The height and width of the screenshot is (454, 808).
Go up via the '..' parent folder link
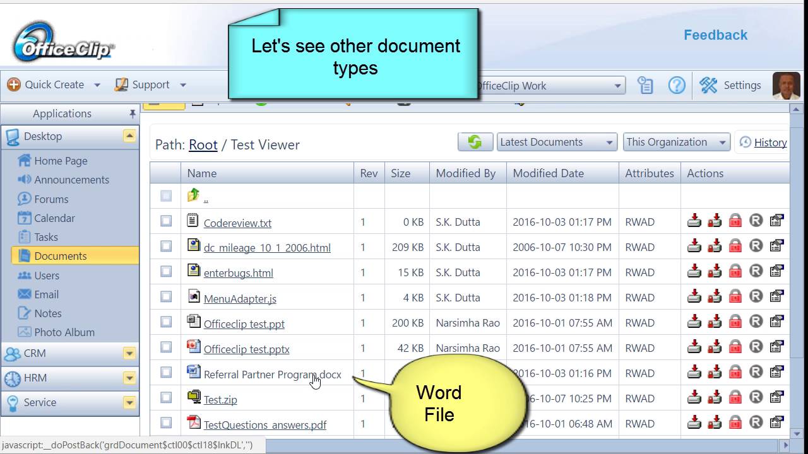coord(206,198)
